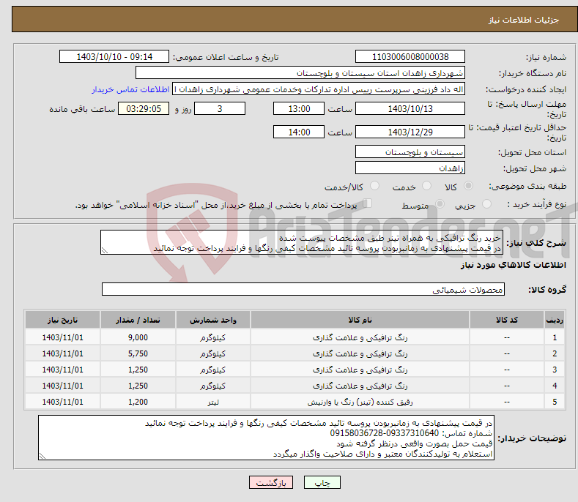Image resolution: width=578 pixels, height=502 pixels.
Task: Click the delivery city field زاهدان
Action: pyautogui.click(x=410, y=168)
